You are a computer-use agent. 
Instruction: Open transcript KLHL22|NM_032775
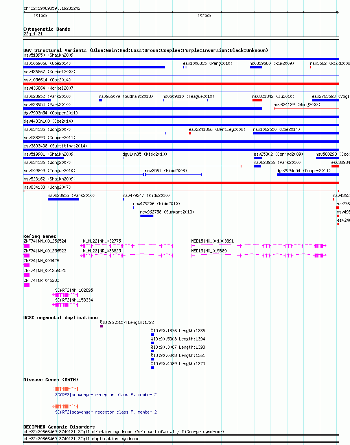pos(102,241)
